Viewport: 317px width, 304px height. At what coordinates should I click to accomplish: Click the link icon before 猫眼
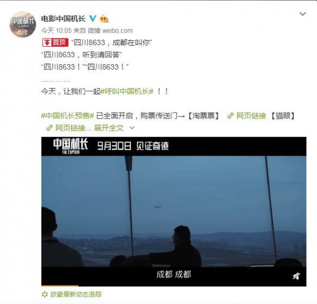coord(231,116)
